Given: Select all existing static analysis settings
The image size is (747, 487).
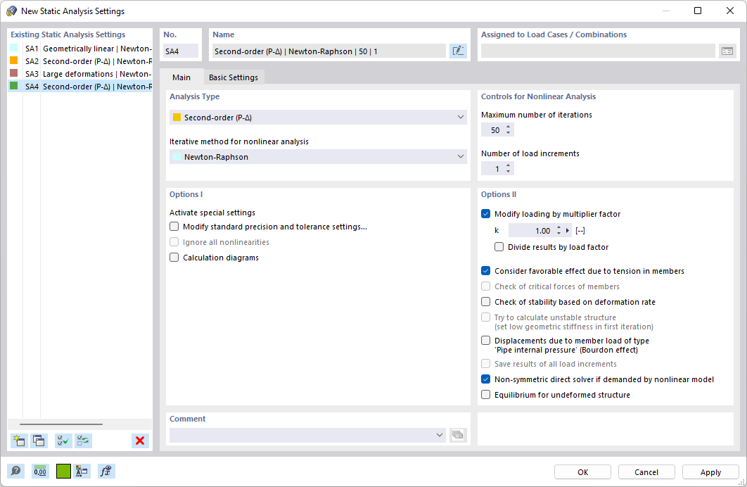Looking at the screenshot, I should click(63, 441).
